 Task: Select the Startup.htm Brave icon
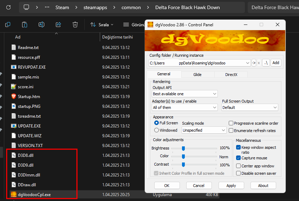pos(14,97)
